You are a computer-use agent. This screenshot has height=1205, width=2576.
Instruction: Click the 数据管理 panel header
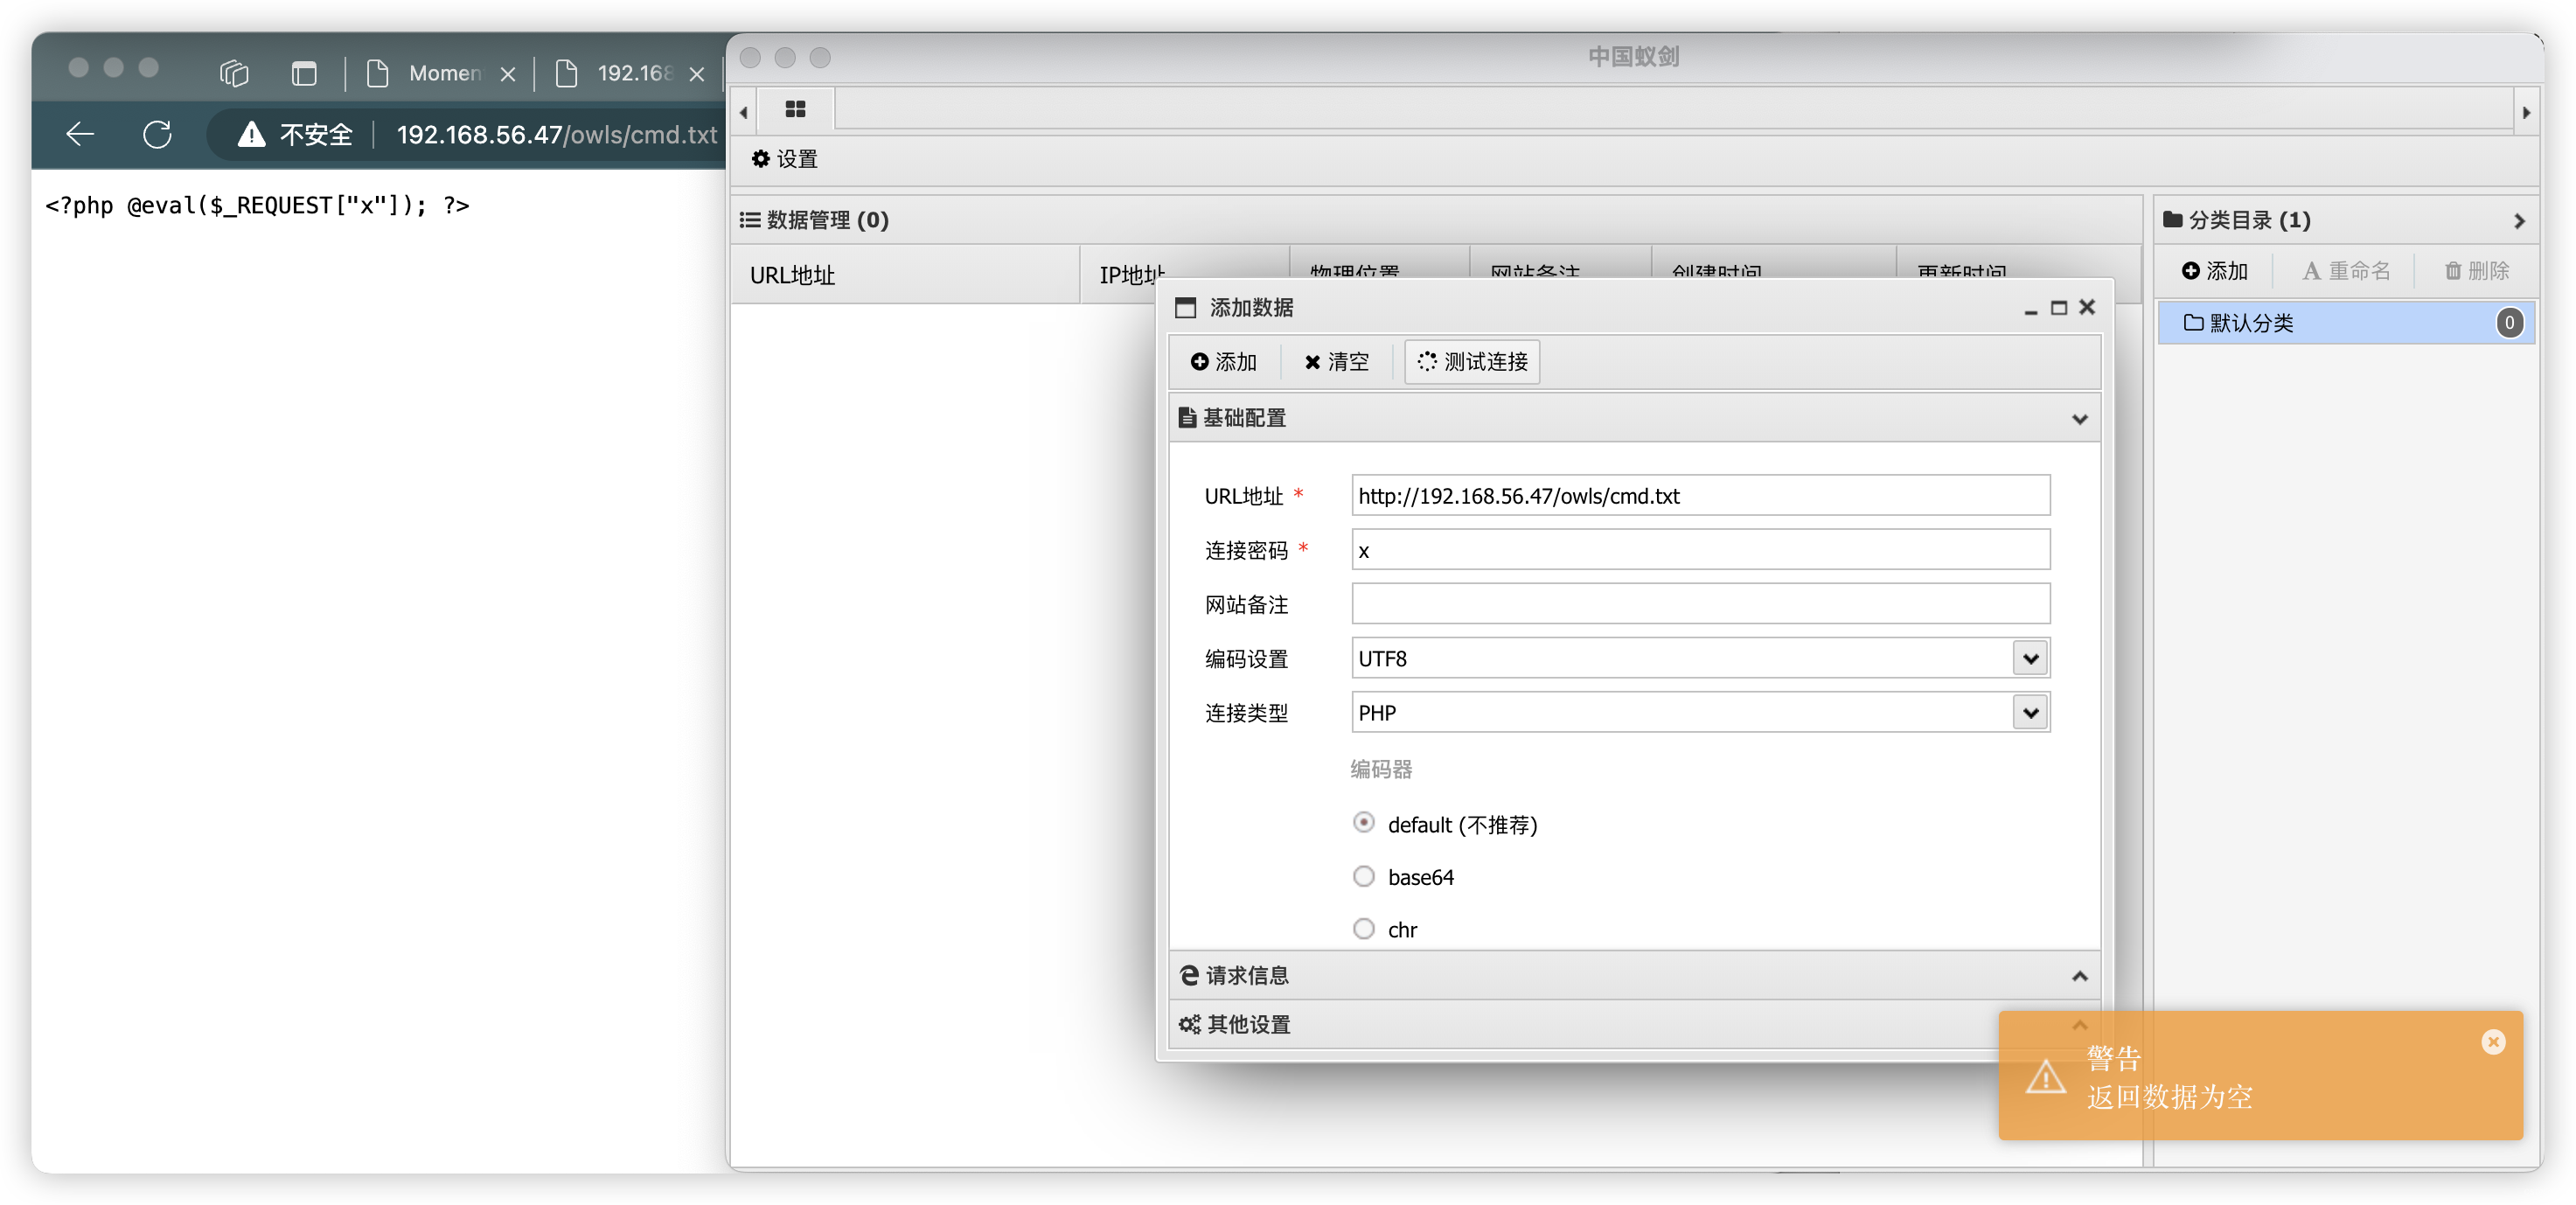(1435, 220)
